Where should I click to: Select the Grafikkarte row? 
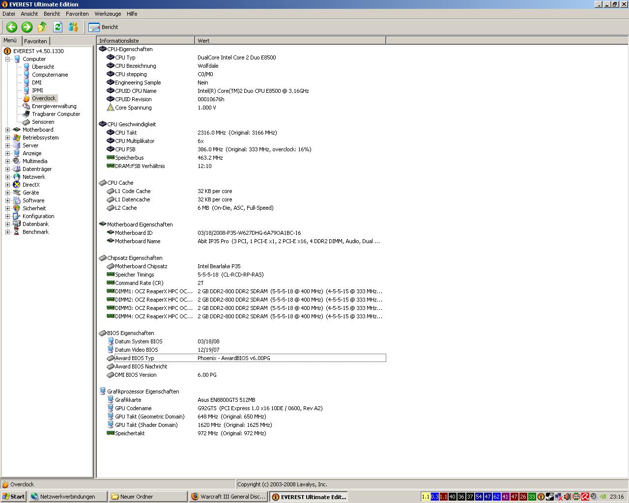[241, 400]
